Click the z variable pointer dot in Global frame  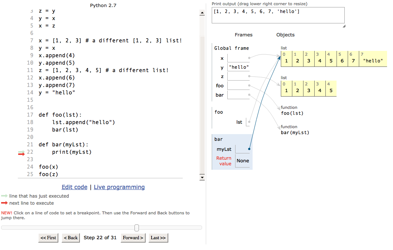249,76
